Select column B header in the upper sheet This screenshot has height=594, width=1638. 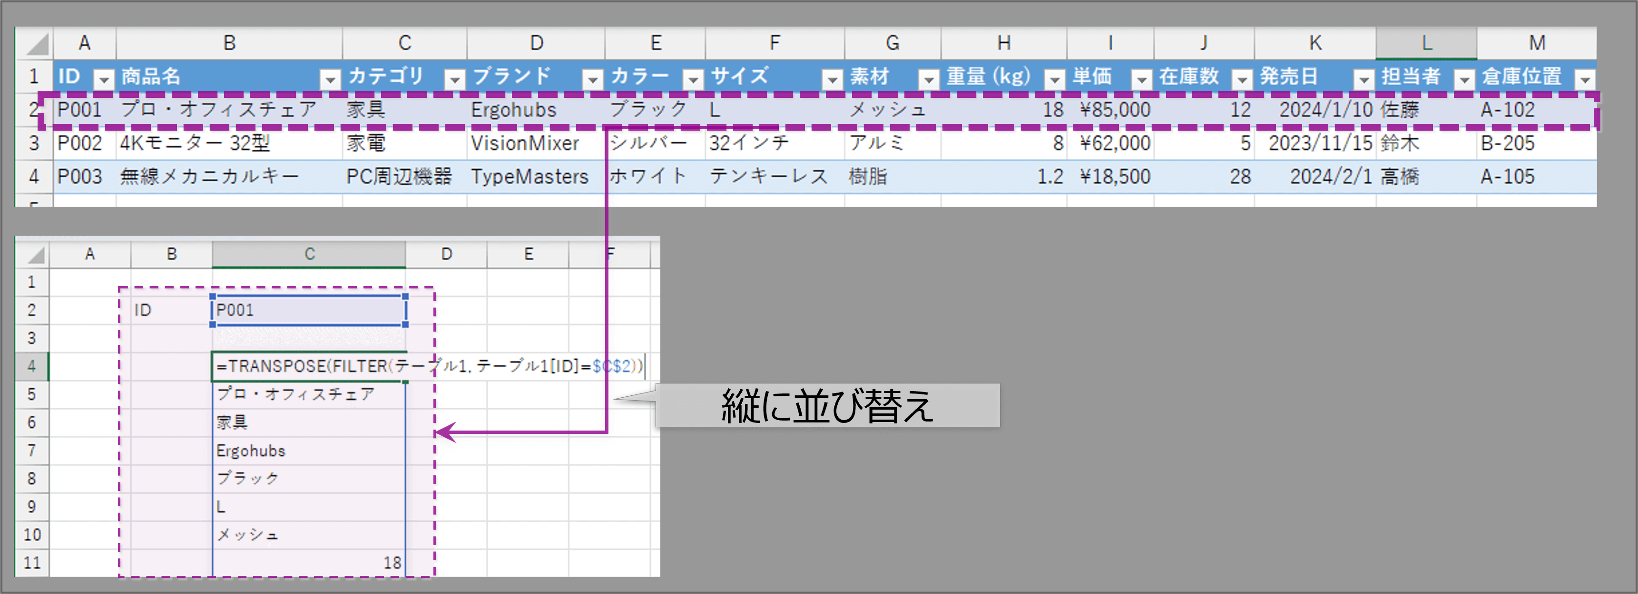230,43
